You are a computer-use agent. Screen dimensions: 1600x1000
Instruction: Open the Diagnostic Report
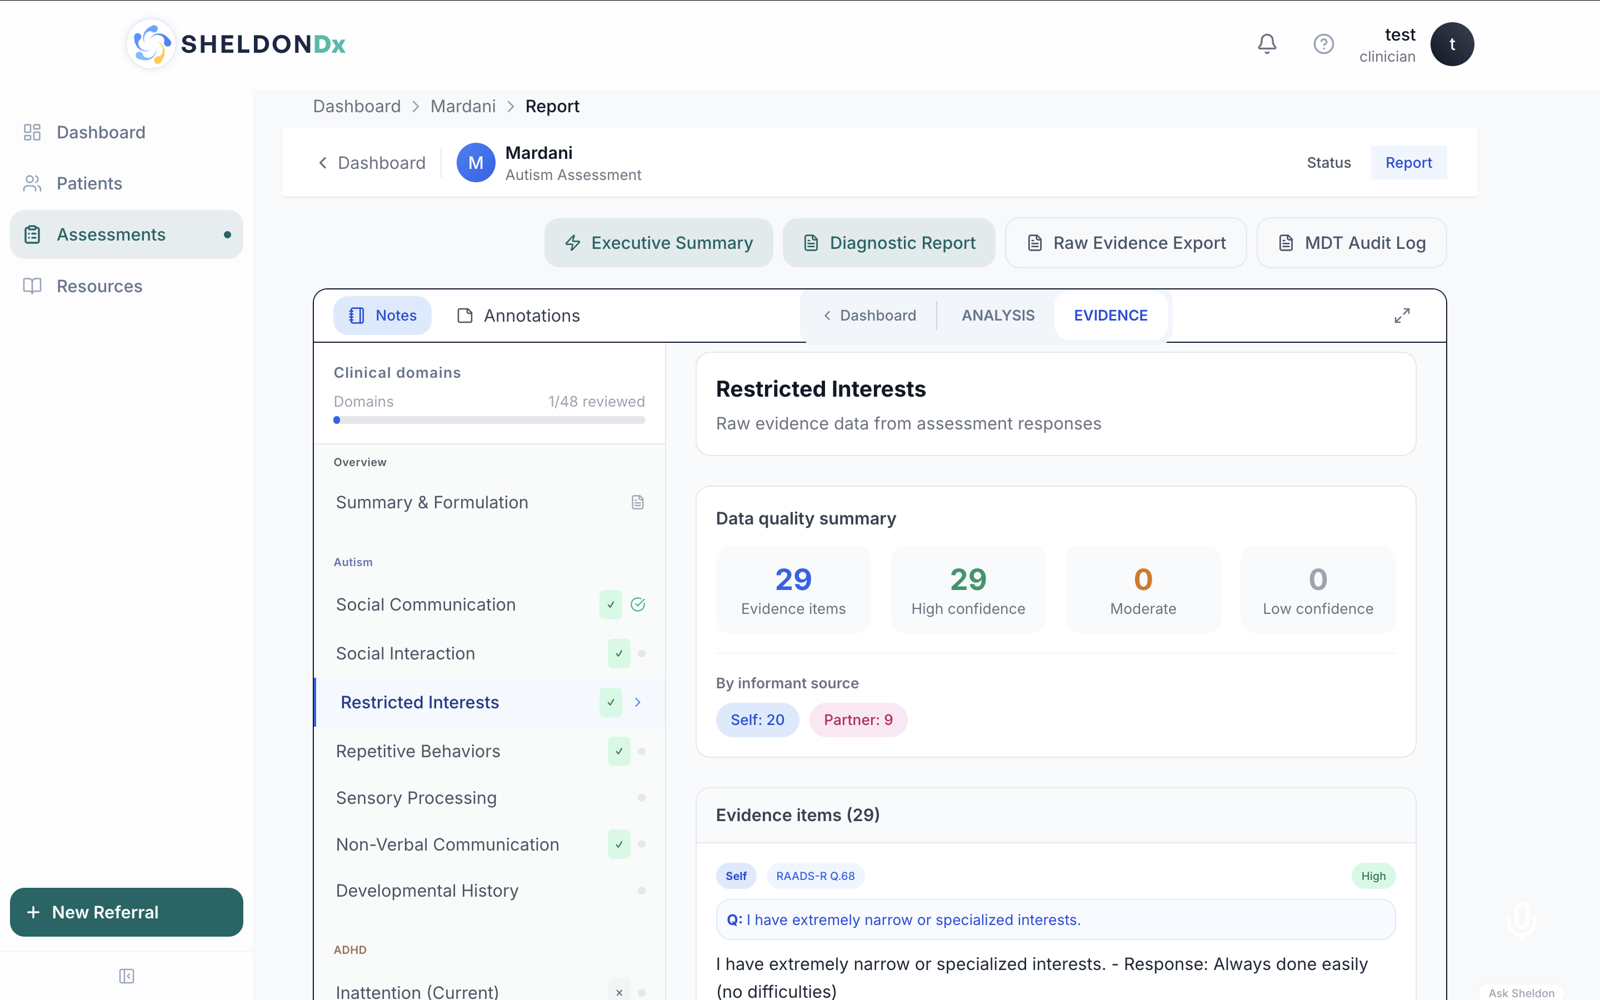pos(888,243)
